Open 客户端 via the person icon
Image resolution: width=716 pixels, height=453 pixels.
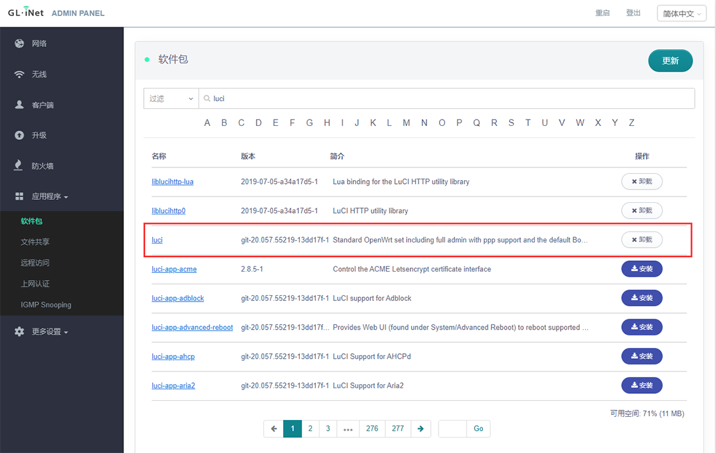coord(18,104)
